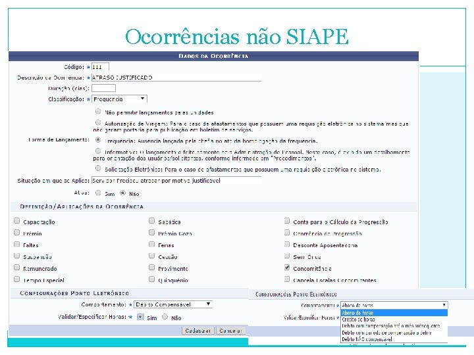The image size is (474, 355).
Task: Check the Suspensão checkbox
Action: (x=17, y=256)
